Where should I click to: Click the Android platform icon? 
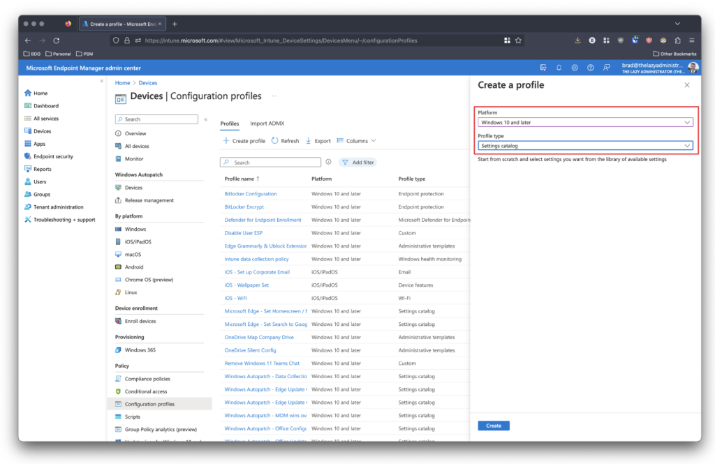point(118,267)
